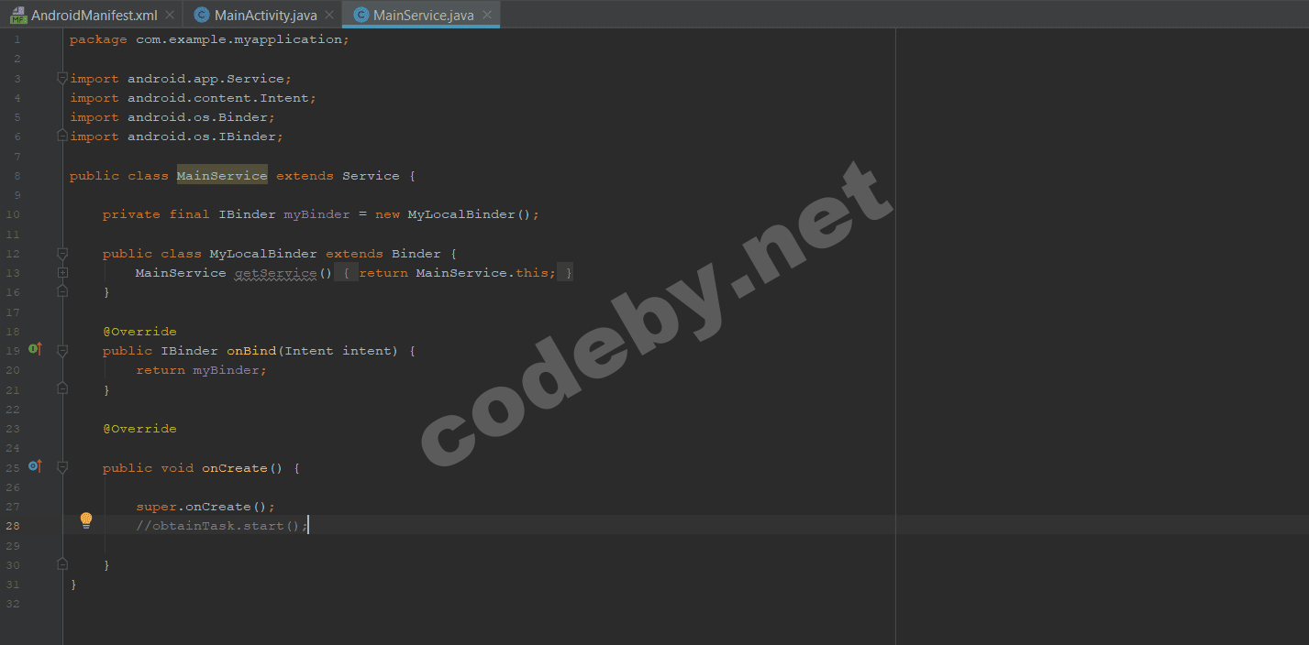Click line number 32 in the gutter
1309x645 pixels.
pyautogui.click(x=12, y=604)
